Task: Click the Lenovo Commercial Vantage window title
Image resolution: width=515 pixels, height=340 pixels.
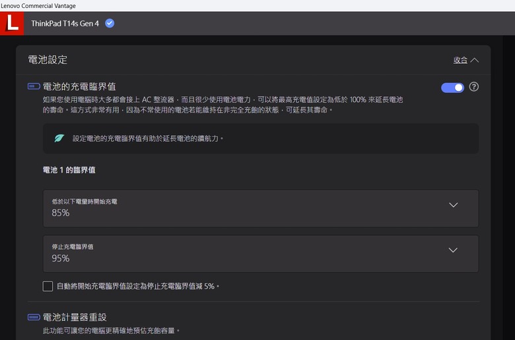Action: point(38,5)
